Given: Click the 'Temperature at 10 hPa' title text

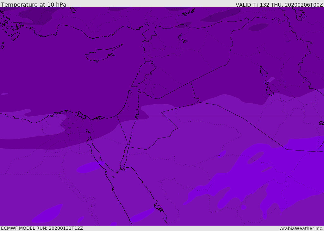Looking at the screenshot, I should pos(34,4).
